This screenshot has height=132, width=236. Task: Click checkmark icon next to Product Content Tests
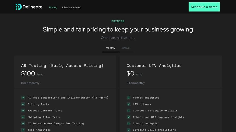coord(23,111)
